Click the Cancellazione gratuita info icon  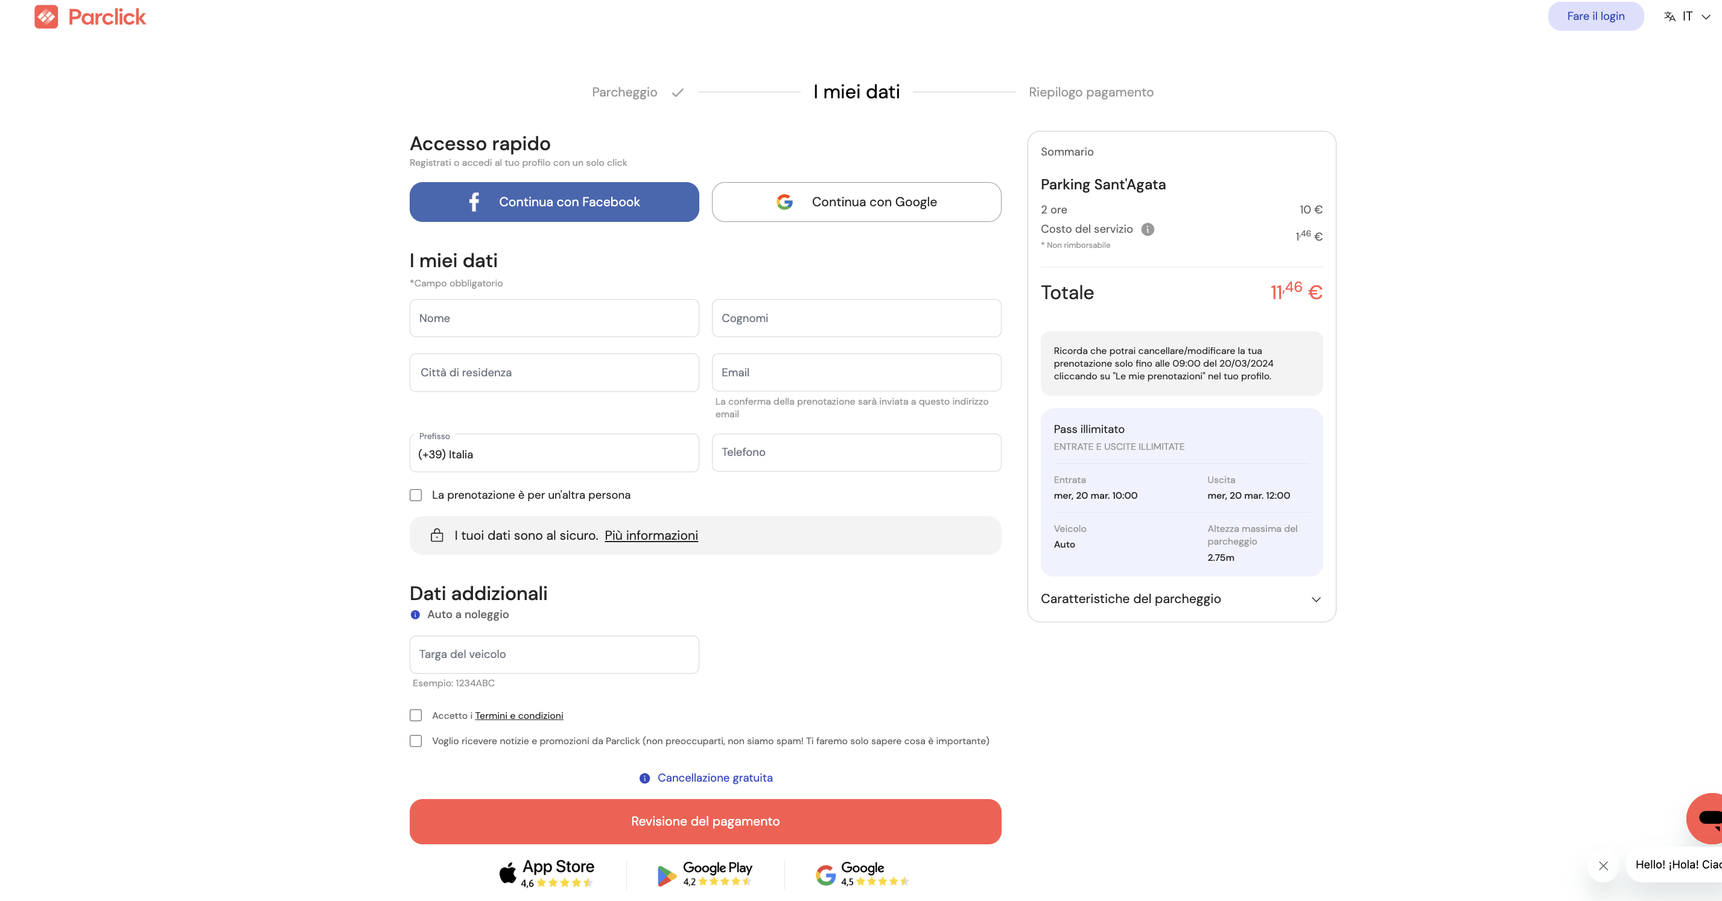click(644, 778)
